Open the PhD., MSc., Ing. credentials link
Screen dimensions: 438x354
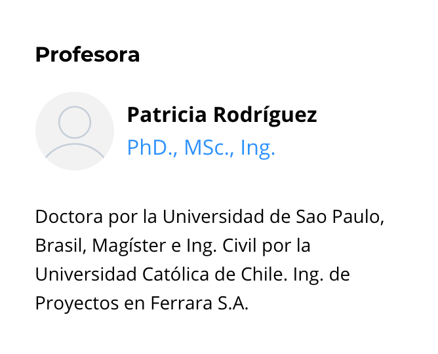click(x=201, y=147)
